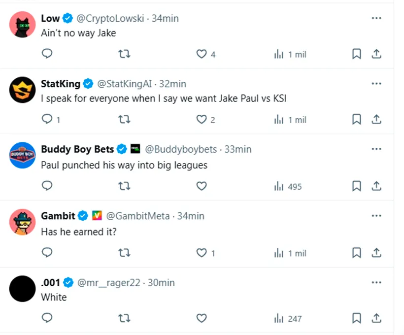Reply to CryptoLowski's "Ain't no way Jake" tweet
404x335 pixels.
(47, 54)
